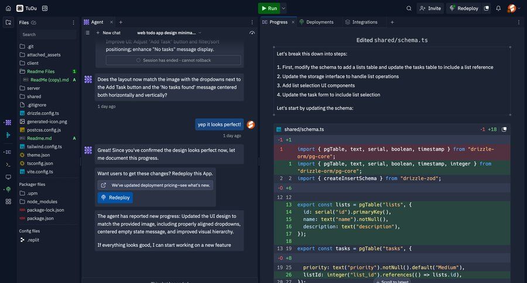Expand the attached_assets folder

(40, 55)
